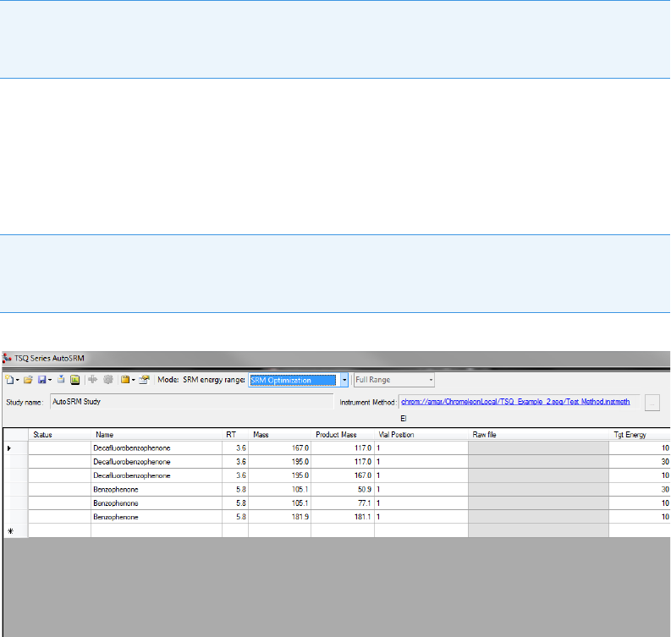Click the TSQ Series AutoSRM title icon

pyautogui.click(x=7, y=358)
